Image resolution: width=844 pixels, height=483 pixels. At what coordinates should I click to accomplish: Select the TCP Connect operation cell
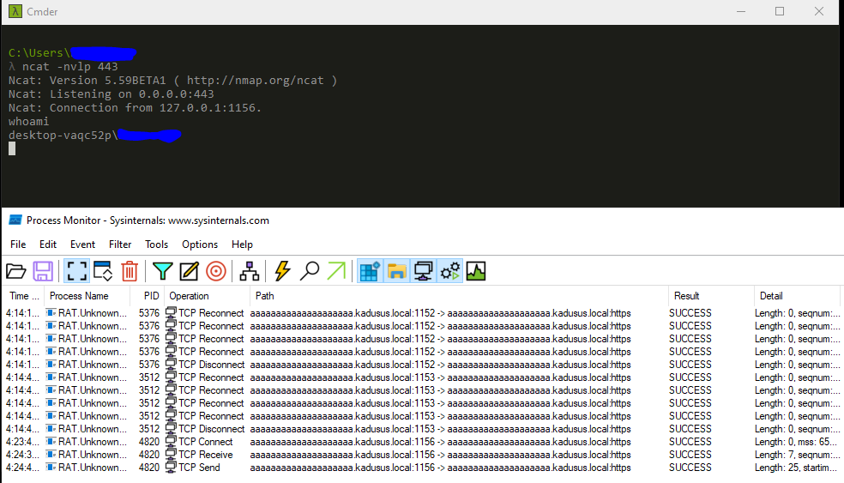pyautogui.click(x=206, y=442)
